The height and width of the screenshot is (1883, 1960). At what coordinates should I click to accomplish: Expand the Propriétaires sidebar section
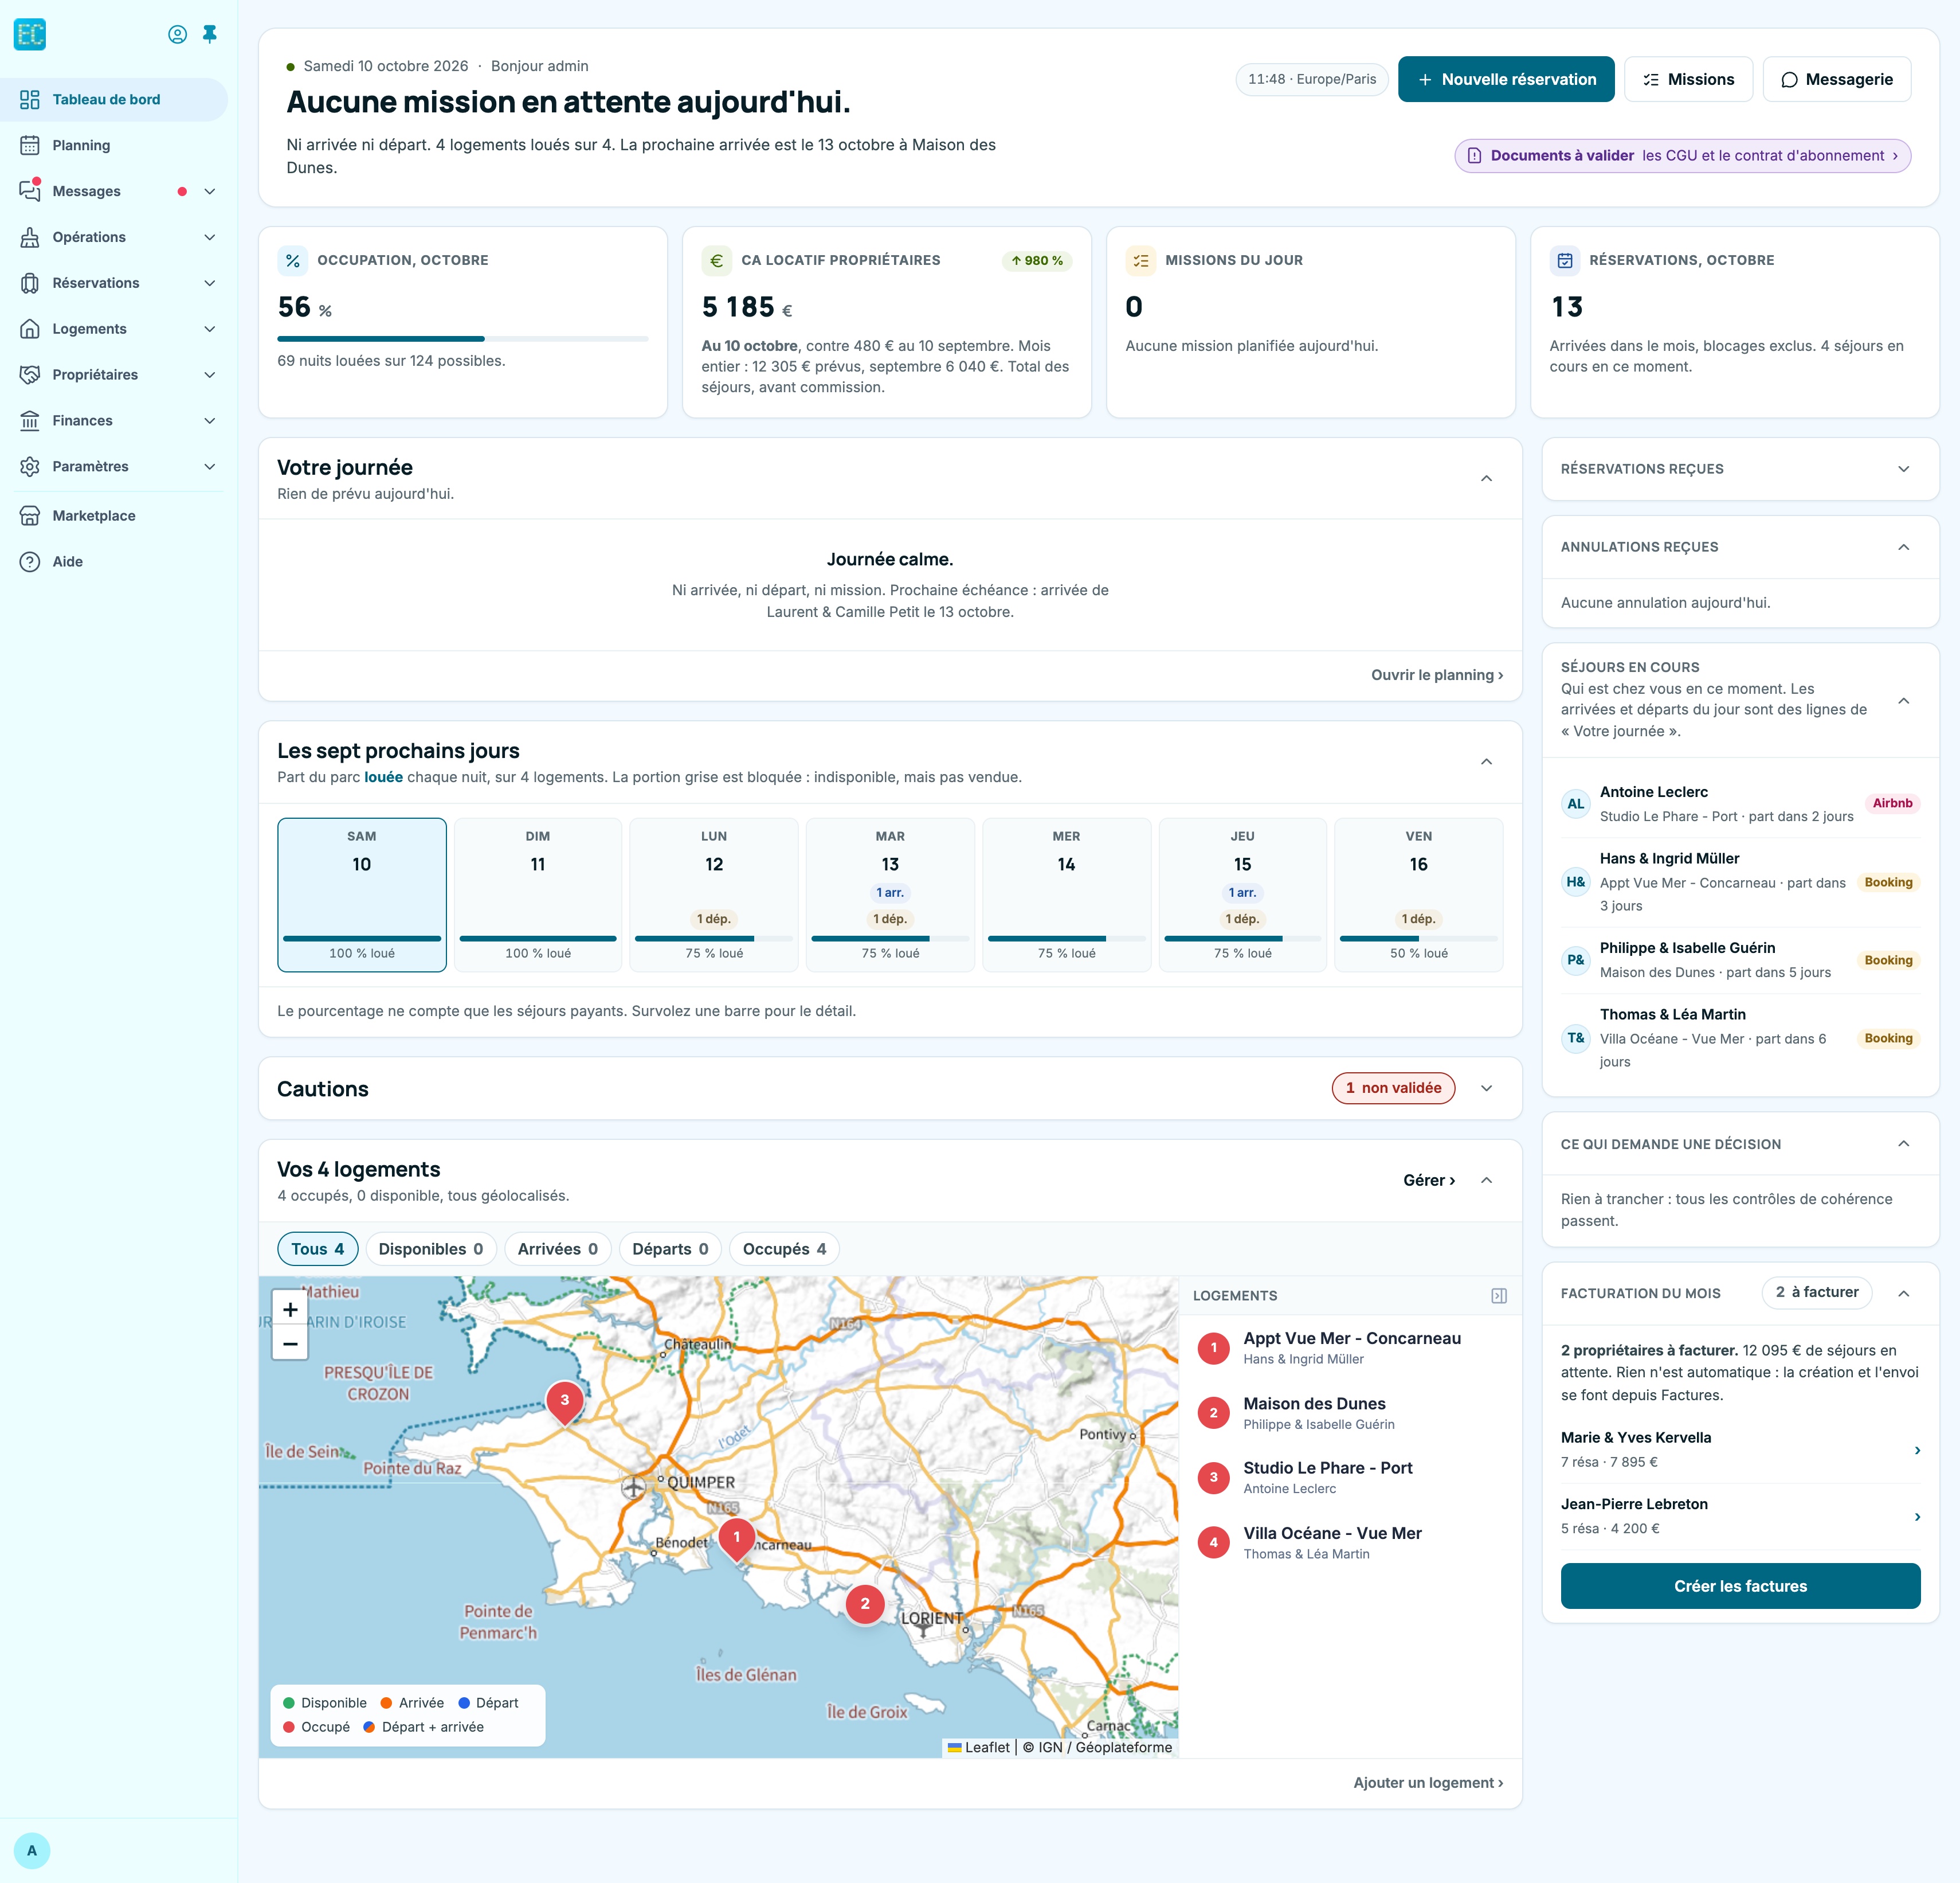(x=210, y=374)
